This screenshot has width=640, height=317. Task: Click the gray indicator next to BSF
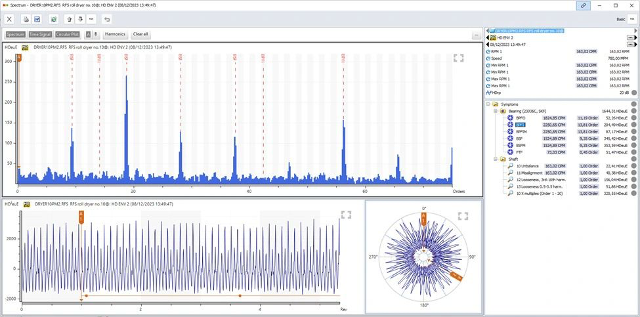633,138
